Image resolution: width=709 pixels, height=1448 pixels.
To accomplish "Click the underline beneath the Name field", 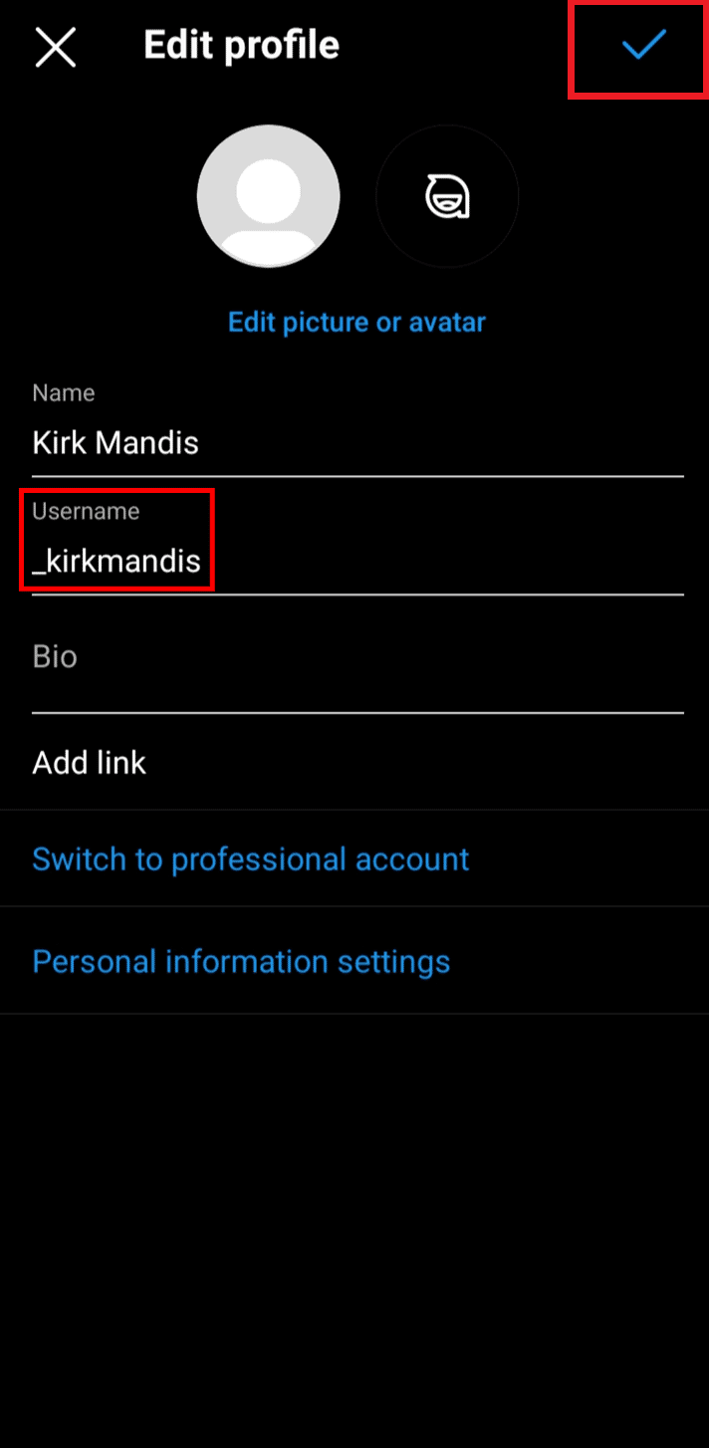I will (357, 476).
